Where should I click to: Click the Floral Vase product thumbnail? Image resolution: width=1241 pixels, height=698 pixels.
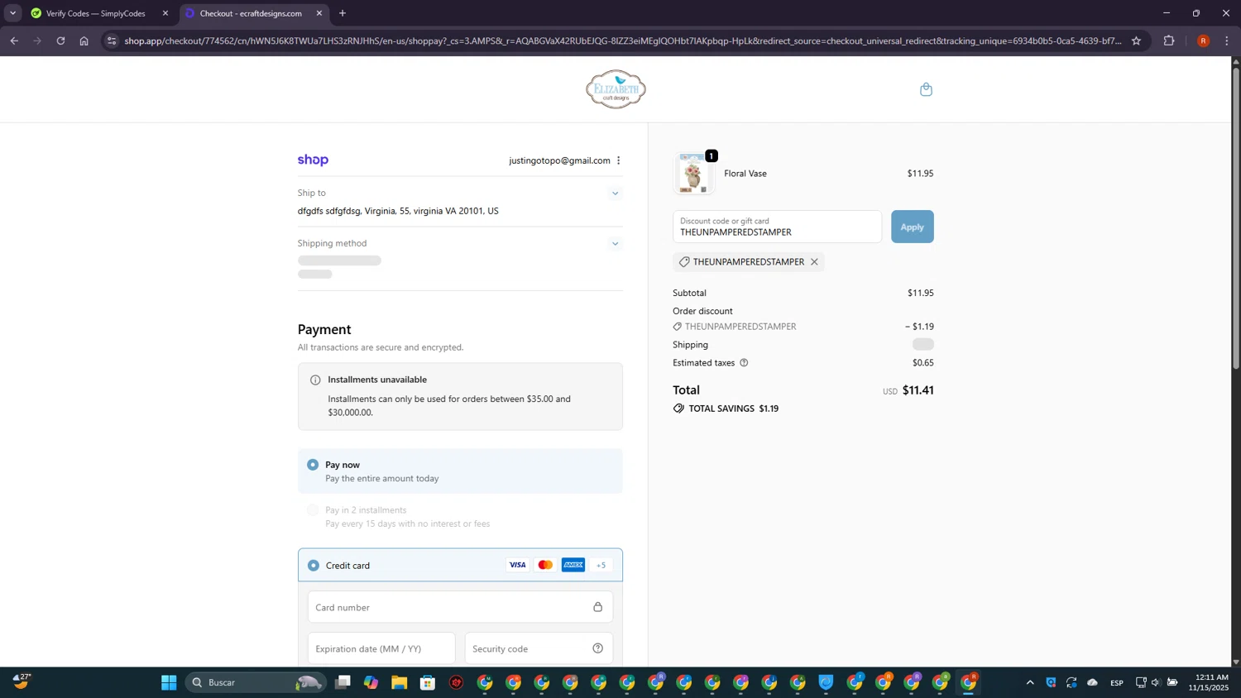(x=693, y=174)
